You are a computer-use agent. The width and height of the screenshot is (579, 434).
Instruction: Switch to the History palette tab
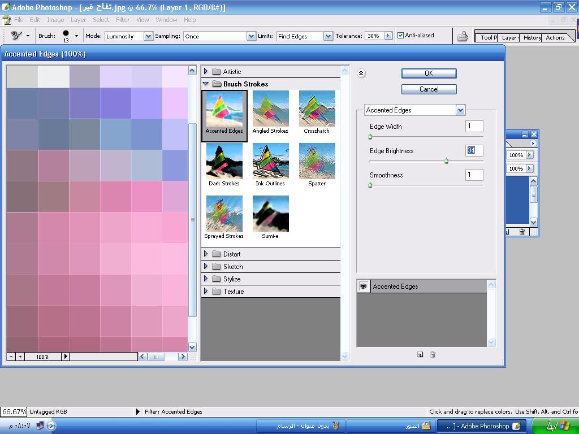coord(532,38)
